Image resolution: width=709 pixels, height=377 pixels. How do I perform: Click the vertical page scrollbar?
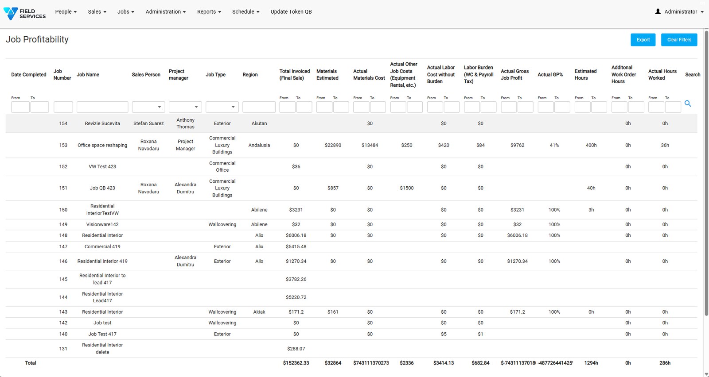coord(706,173)
